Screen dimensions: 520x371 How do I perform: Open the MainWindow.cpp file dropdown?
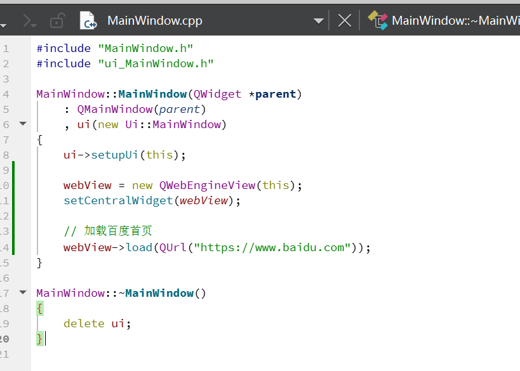point(318,21)
